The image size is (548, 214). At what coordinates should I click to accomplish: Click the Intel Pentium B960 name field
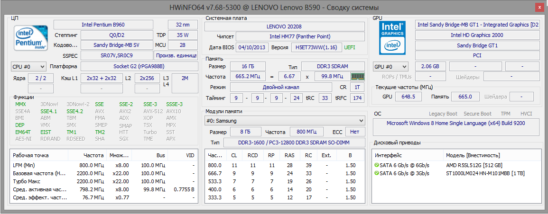coord(103,25)
